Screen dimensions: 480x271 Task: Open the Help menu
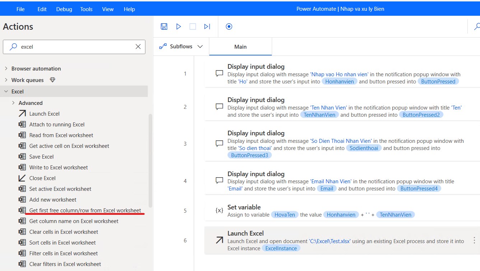click(x=129, y=9)
